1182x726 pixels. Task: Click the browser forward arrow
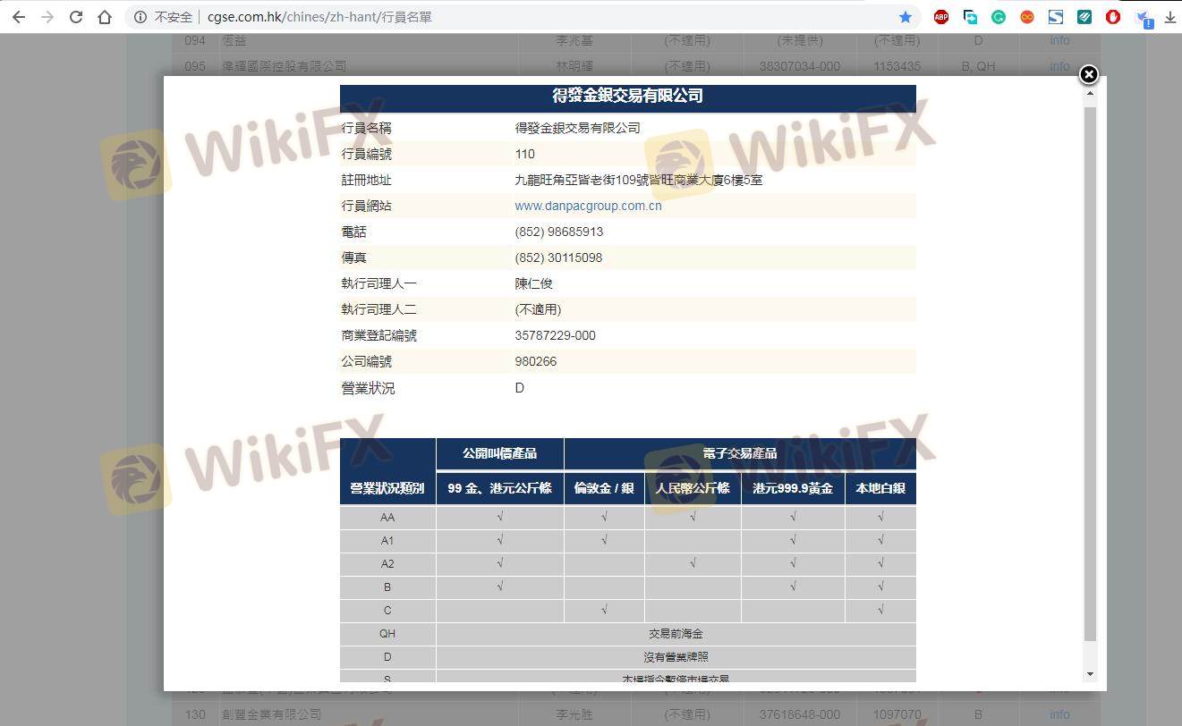47,17
